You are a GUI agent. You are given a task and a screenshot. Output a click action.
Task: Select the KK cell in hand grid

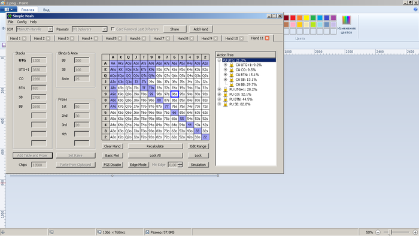120,69
